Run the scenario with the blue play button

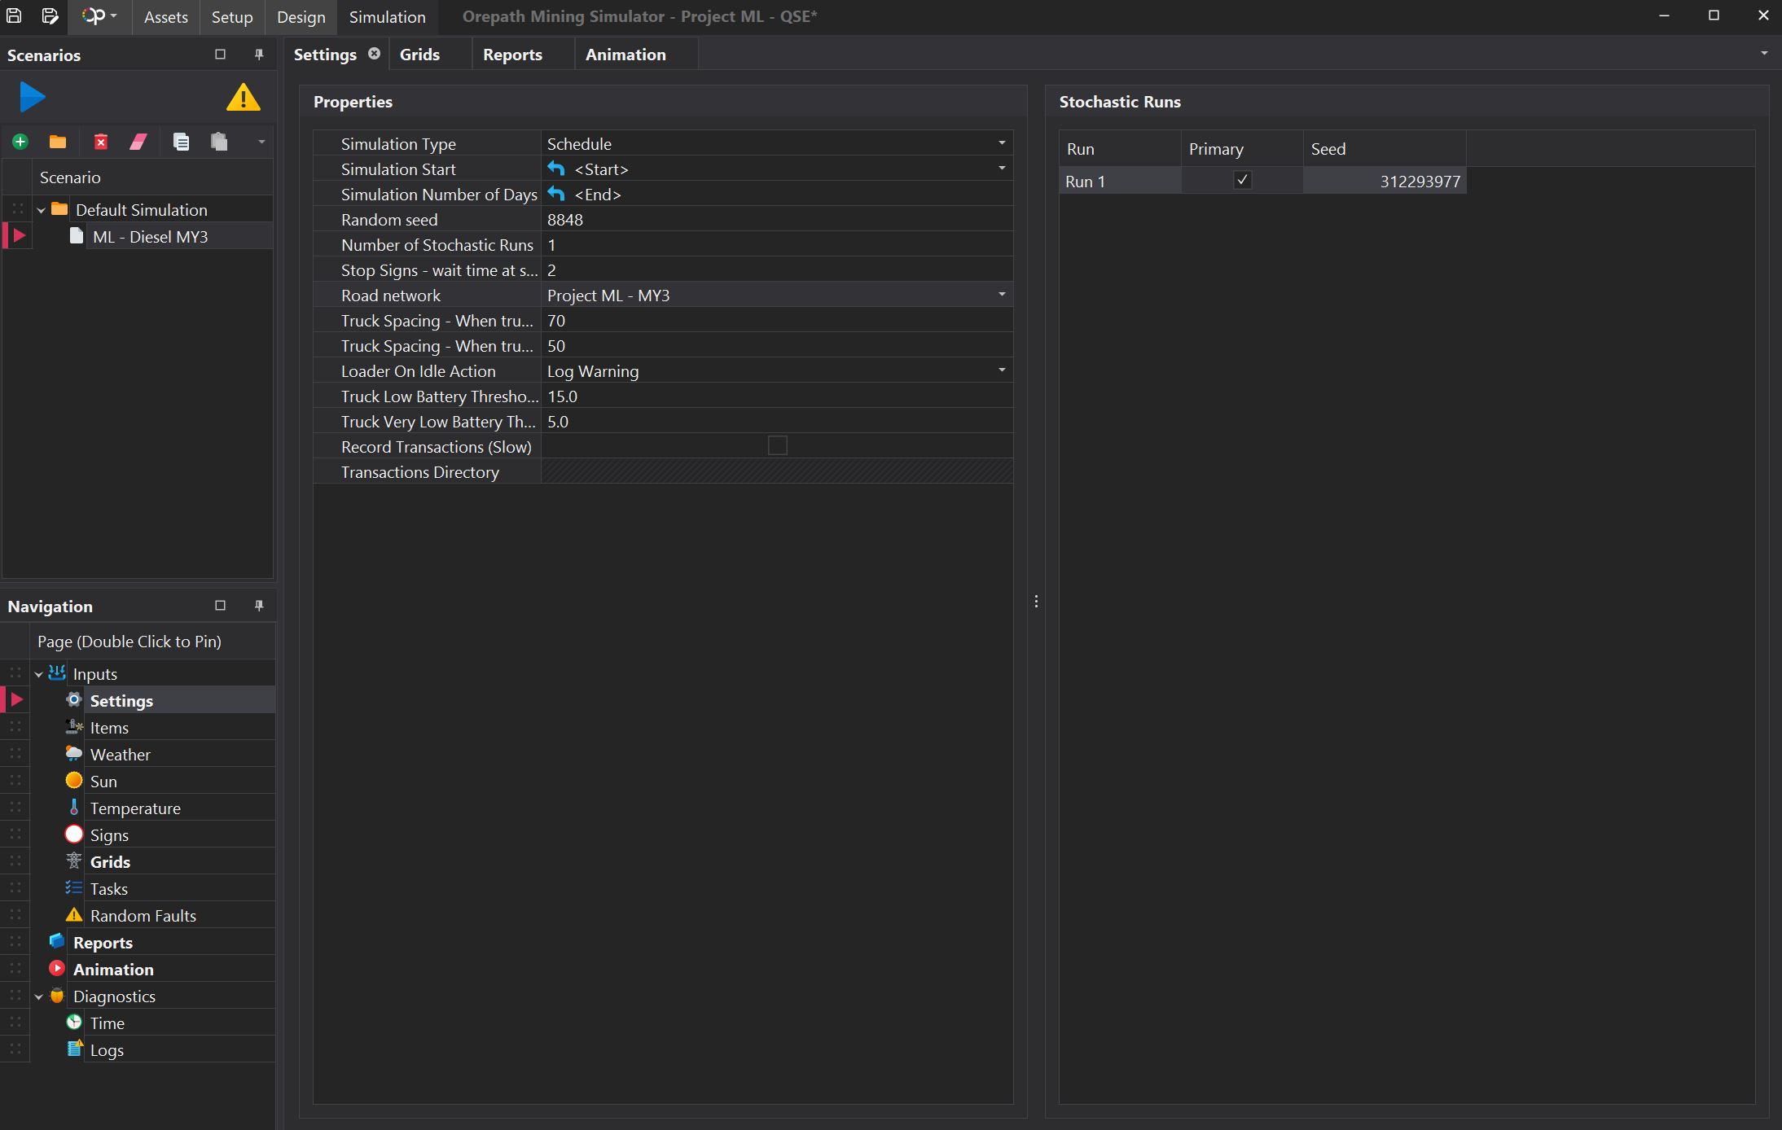point(33,98)
